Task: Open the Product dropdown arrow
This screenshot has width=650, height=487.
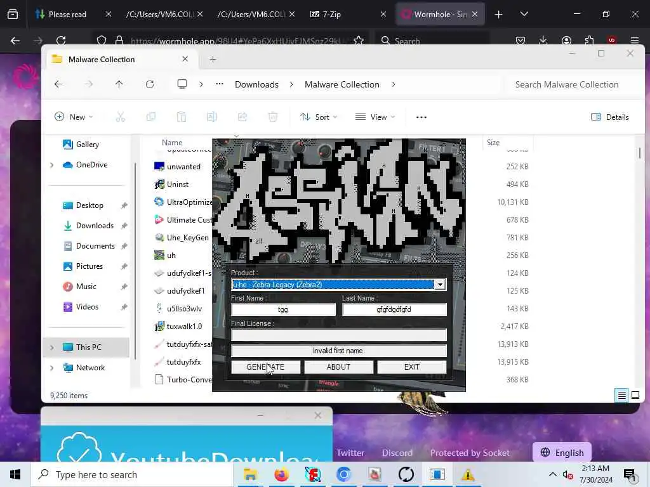Action: tap(440, 285)
